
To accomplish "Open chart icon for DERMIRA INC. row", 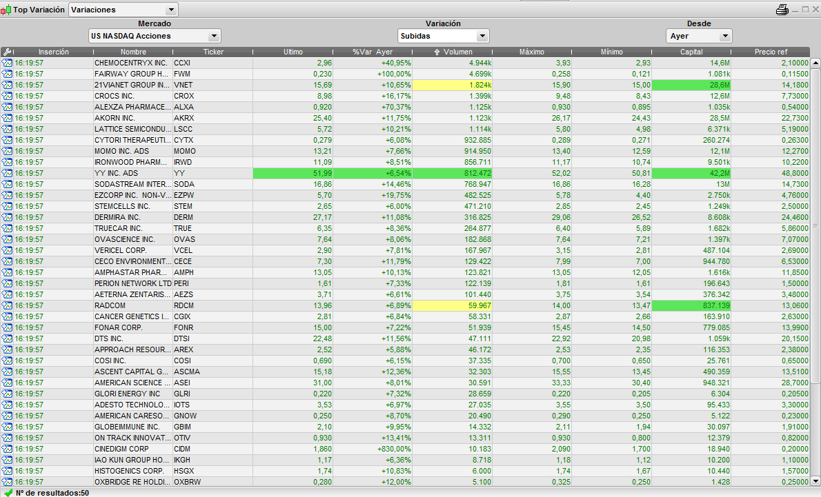I will [8, 217].
